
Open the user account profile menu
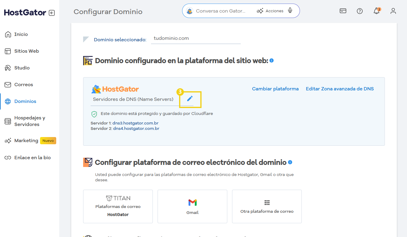tap(393, 11)
